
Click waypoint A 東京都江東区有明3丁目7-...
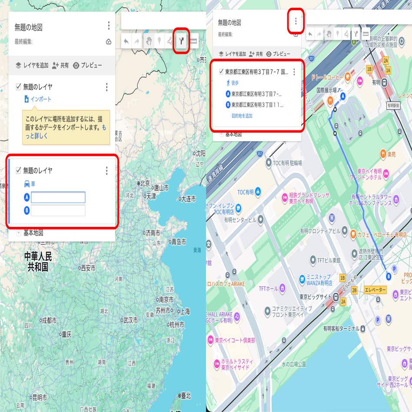[x=256, y=94]
